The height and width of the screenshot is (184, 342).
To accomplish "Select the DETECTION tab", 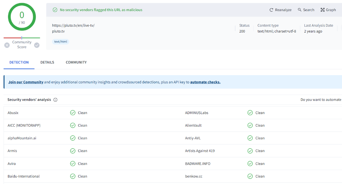I will point(19,62).
